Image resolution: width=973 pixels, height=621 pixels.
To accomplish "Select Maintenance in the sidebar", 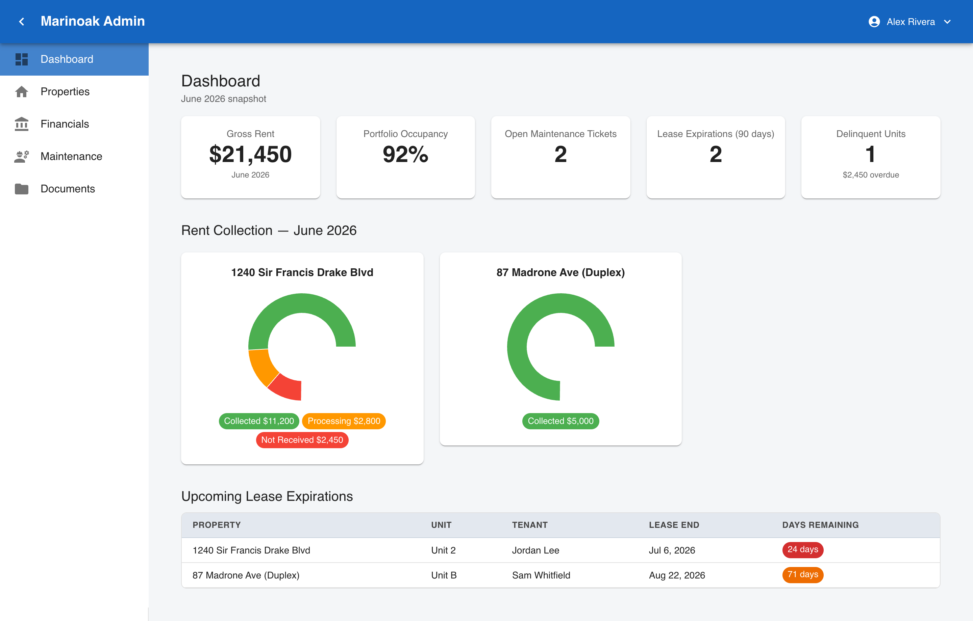I will click(74, 156).
